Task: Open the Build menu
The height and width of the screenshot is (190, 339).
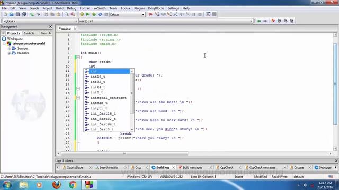Action: (x=59, y=8)
